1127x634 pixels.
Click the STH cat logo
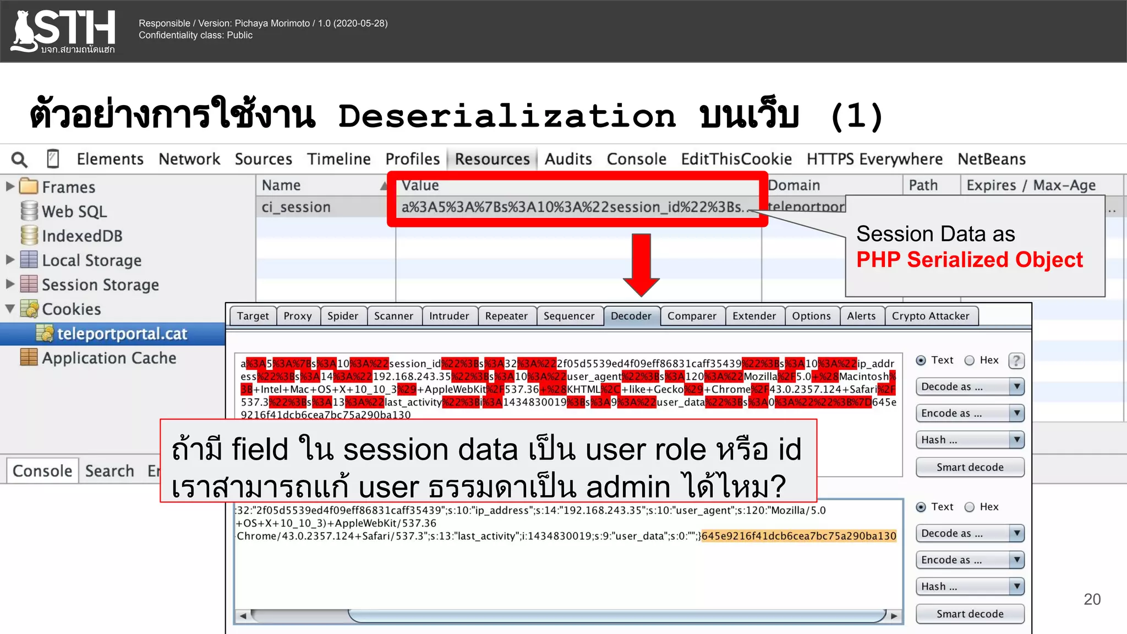tap(63, 31)
